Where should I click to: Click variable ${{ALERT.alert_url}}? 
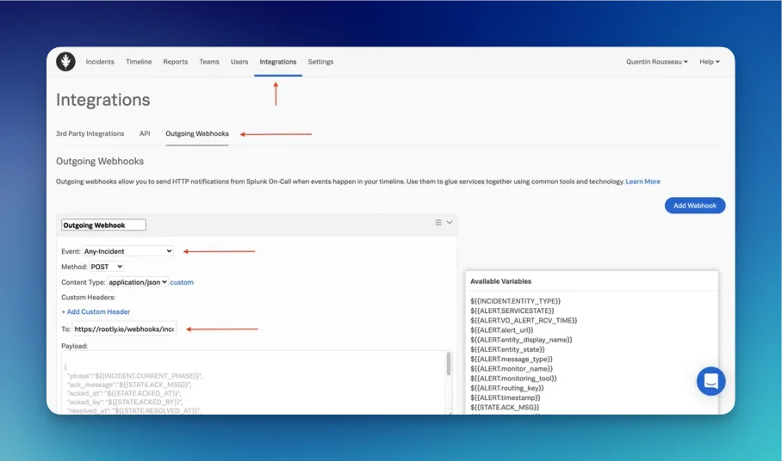click(x=502, y=330)
